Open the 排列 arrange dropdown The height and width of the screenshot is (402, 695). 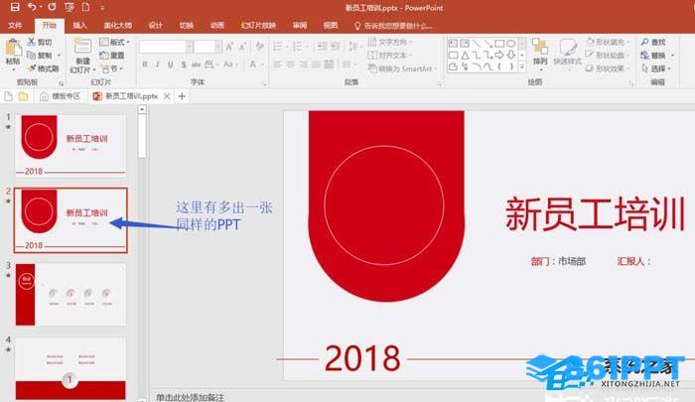click(540, 53)
